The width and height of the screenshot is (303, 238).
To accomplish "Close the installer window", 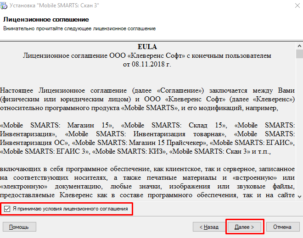I will coord(297,6).
